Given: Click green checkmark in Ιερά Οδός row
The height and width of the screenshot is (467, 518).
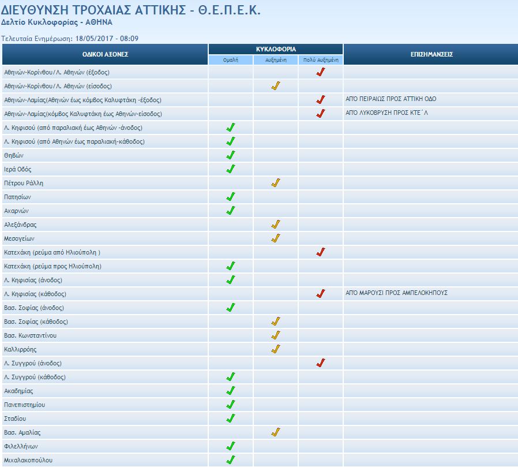Looking at the screenshot, I should (x=231, y=169).
